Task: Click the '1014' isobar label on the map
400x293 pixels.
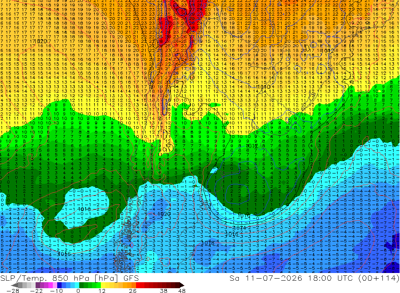Action: pyautogui.click(x=239, y=227)
